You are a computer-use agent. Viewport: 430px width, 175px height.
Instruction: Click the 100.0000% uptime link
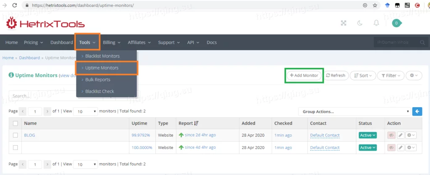142,147
